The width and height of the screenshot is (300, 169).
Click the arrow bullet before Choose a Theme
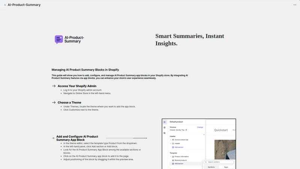pyautogui.click(x=54, y=103)
